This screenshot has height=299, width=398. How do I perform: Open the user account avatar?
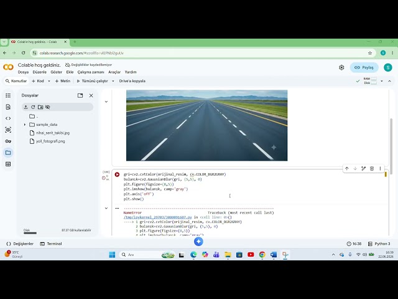pyautogui.click(x=387, y=67)
